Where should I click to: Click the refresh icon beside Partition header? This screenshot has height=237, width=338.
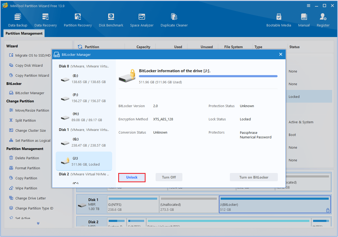click(x=80, y=47)
